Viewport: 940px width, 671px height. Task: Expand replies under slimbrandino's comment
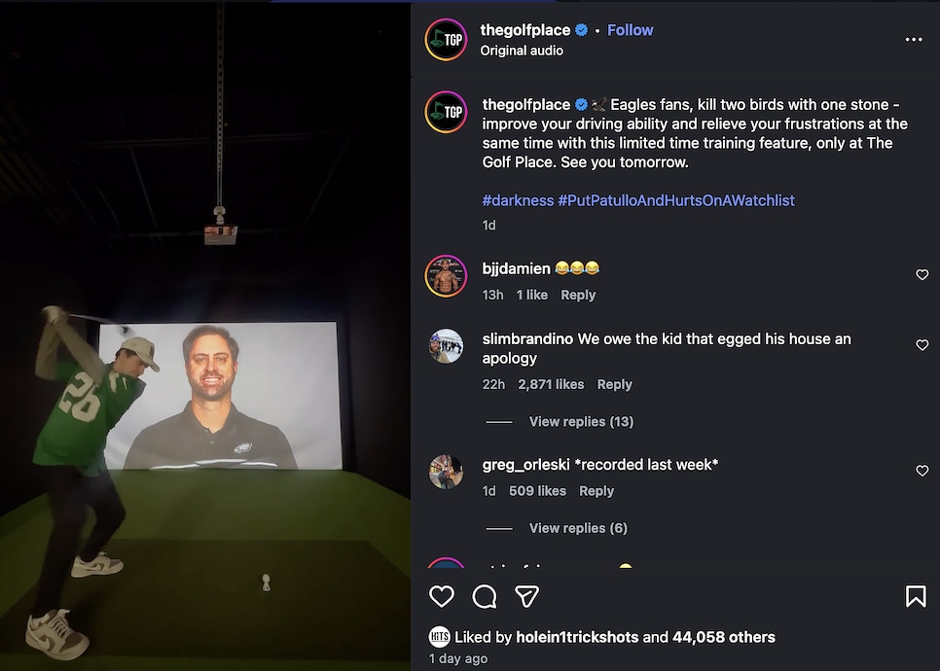(x=580, y=421)
